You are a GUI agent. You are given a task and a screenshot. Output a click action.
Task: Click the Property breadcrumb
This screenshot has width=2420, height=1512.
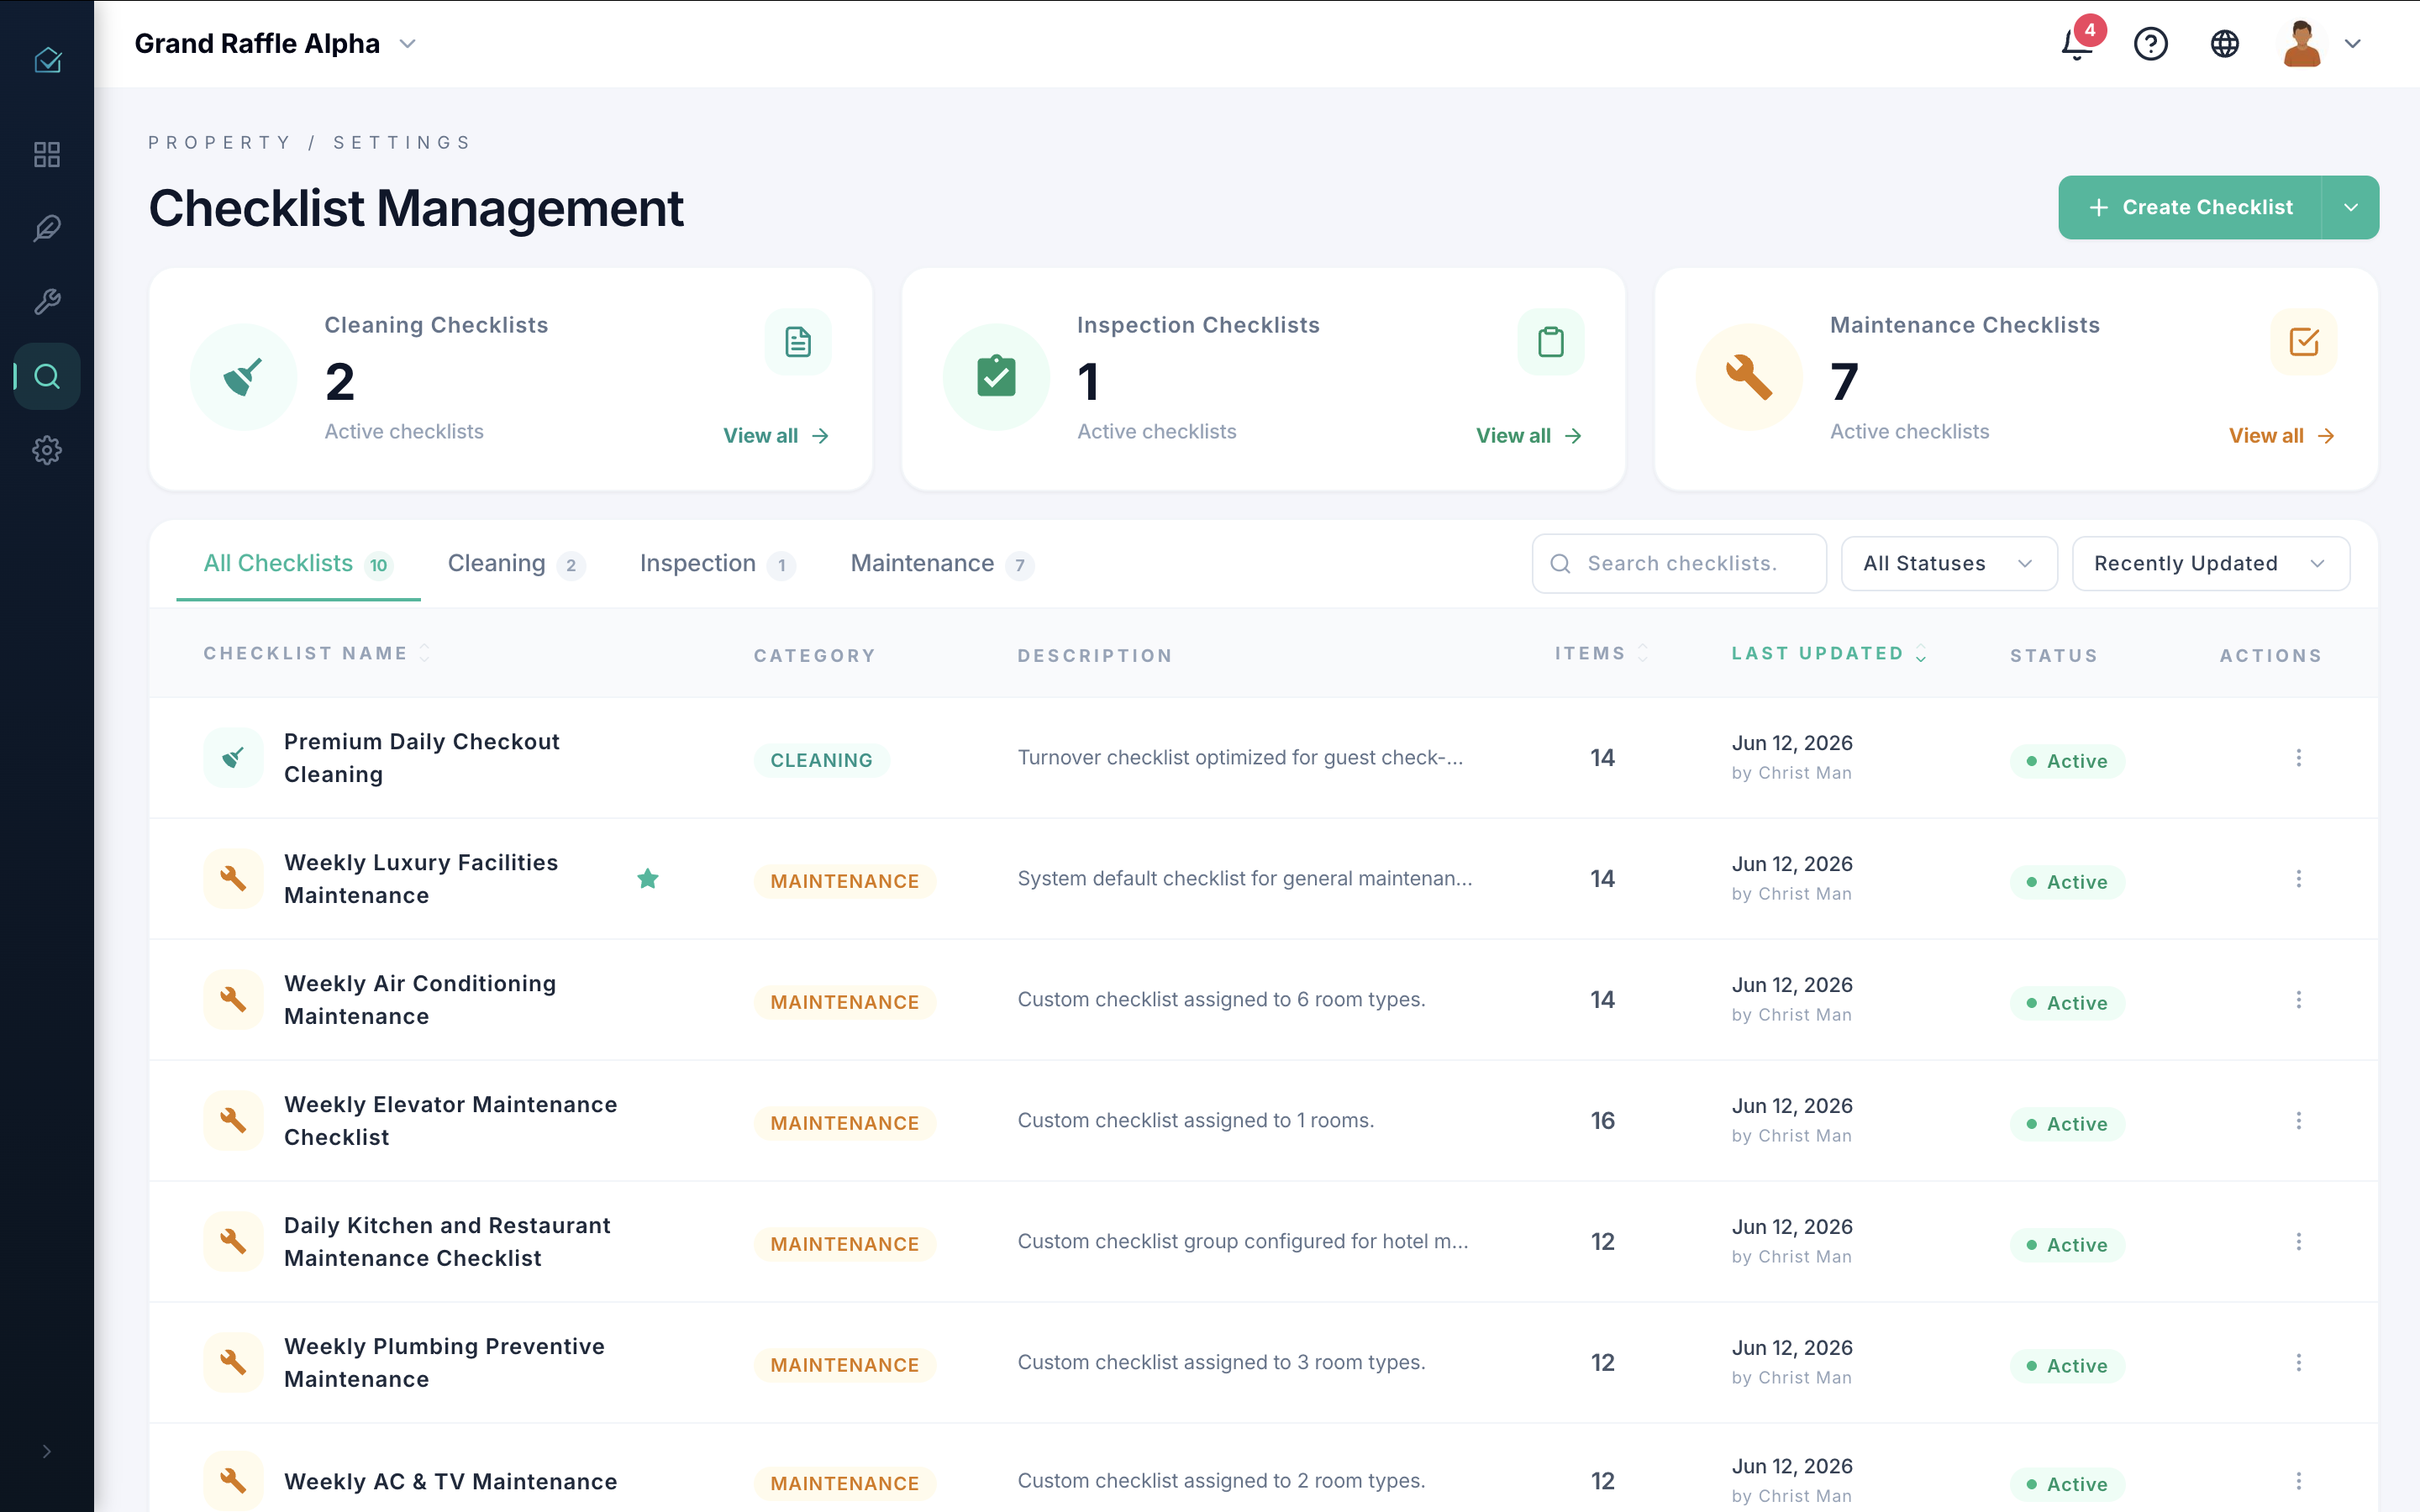click(219, 142)
